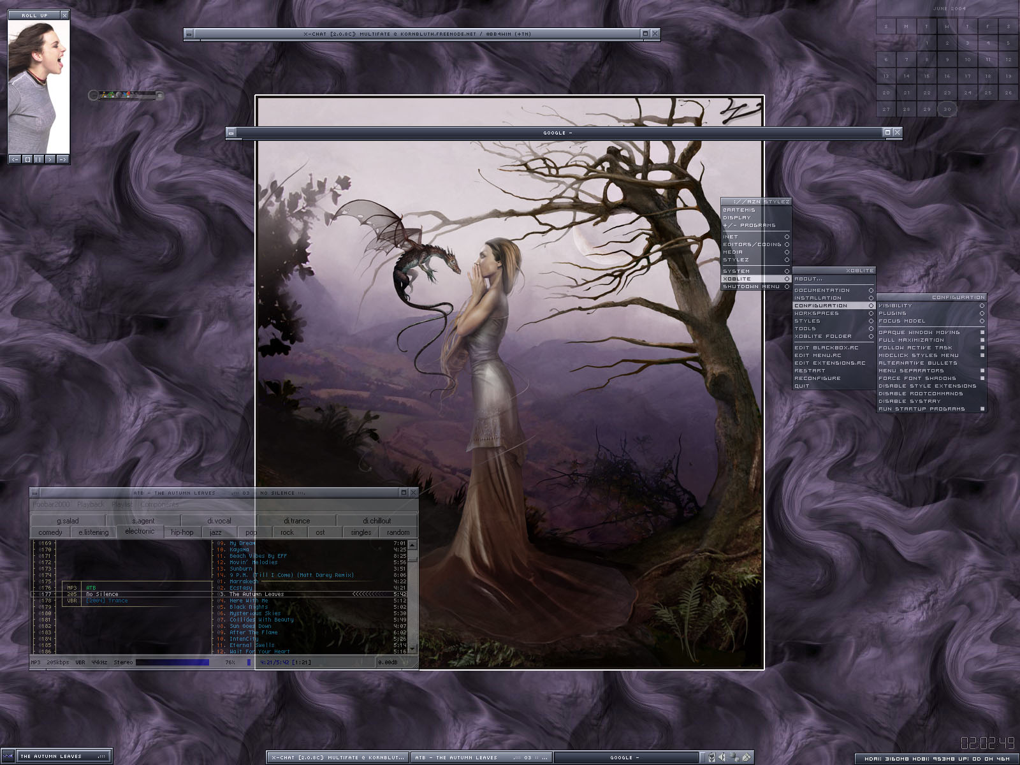Toggle Midclick Styles Menu option
The image size is (1020, 765).
pyautogui.click(x=931, y=355)
